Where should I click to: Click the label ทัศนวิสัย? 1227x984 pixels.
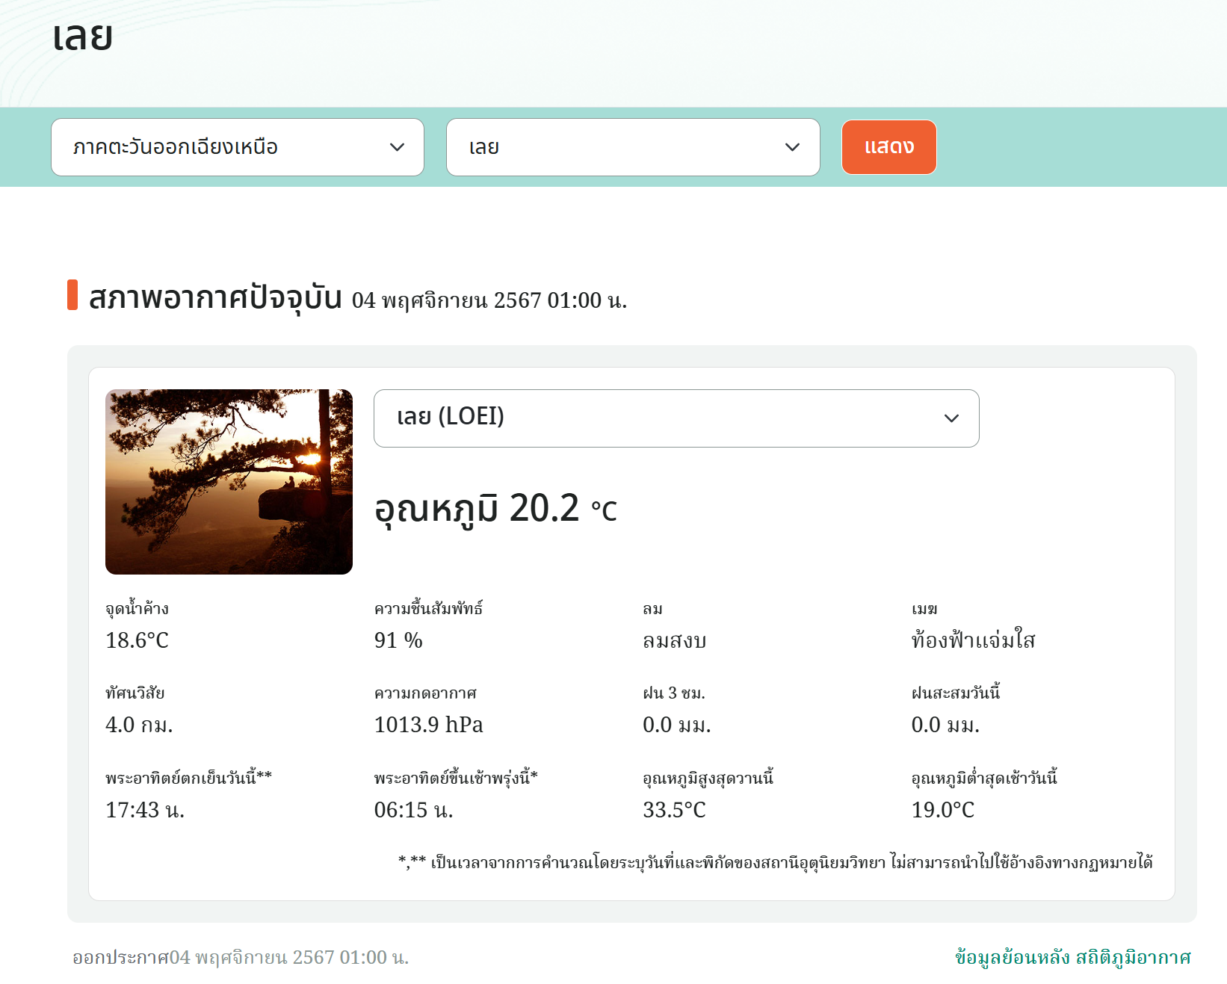point(135,693)
